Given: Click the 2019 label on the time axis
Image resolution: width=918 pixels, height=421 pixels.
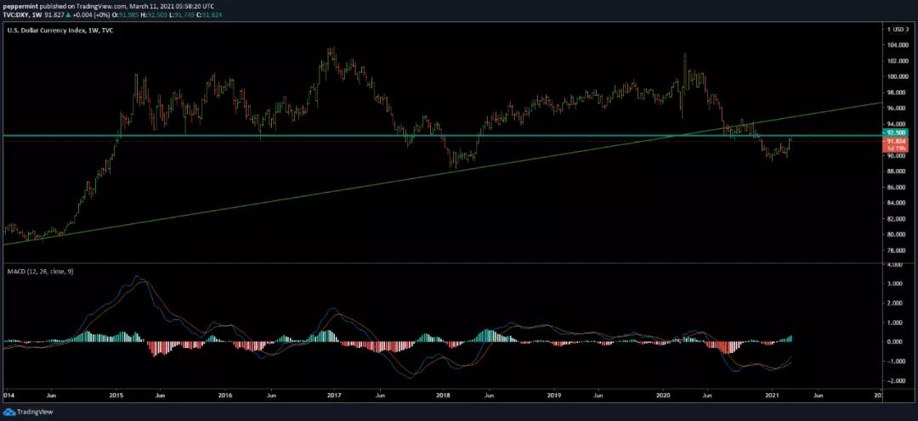Looking at the screenshot, I should [x=553, y=396].
